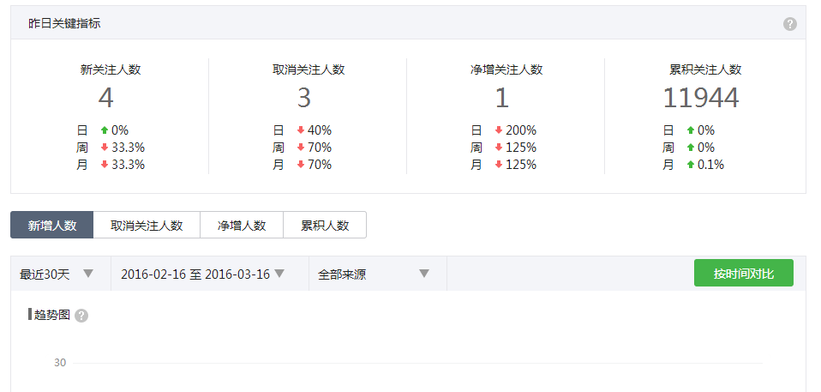Click red down arrow for 新关注人数 monthly change
Viewport: 821px width, 392px height.
click(x=105, y=165)
